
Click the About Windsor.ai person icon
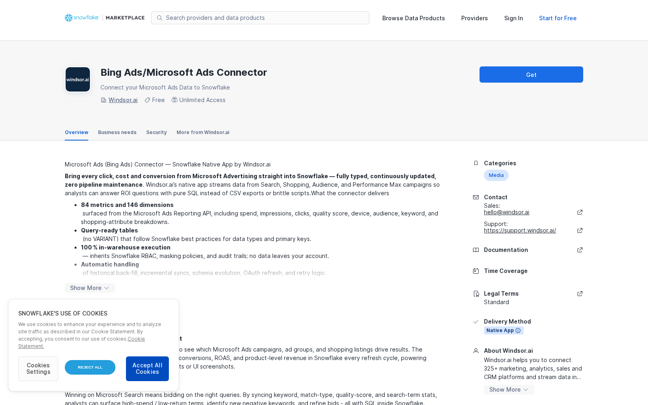pos(476,351)
